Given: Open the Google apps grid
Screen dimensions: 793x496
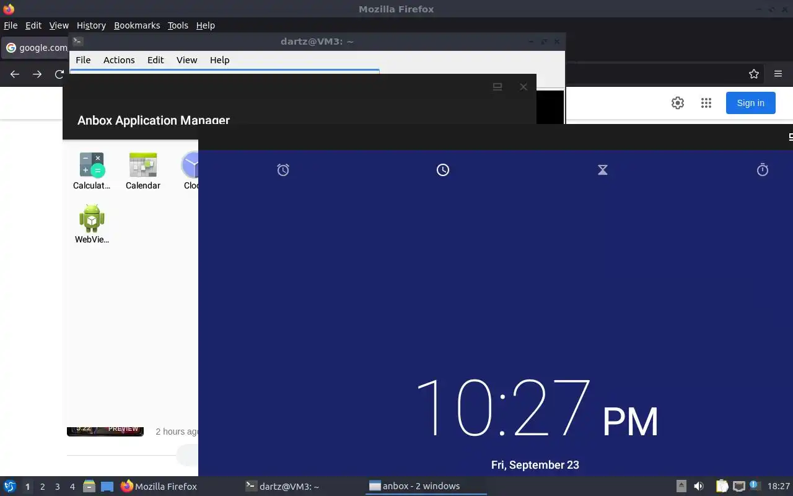Looking at the screenshot, I should [706, 103].
